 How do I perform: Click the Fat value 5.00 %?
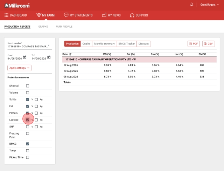pyautogui.click(x=132, y=77)
